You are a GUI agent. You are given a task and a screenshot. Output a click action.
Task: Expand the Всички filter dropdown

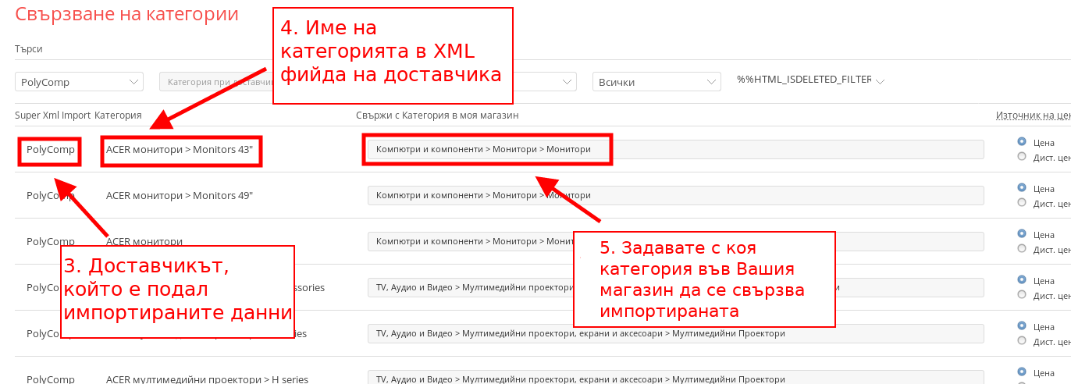(656, 82)
